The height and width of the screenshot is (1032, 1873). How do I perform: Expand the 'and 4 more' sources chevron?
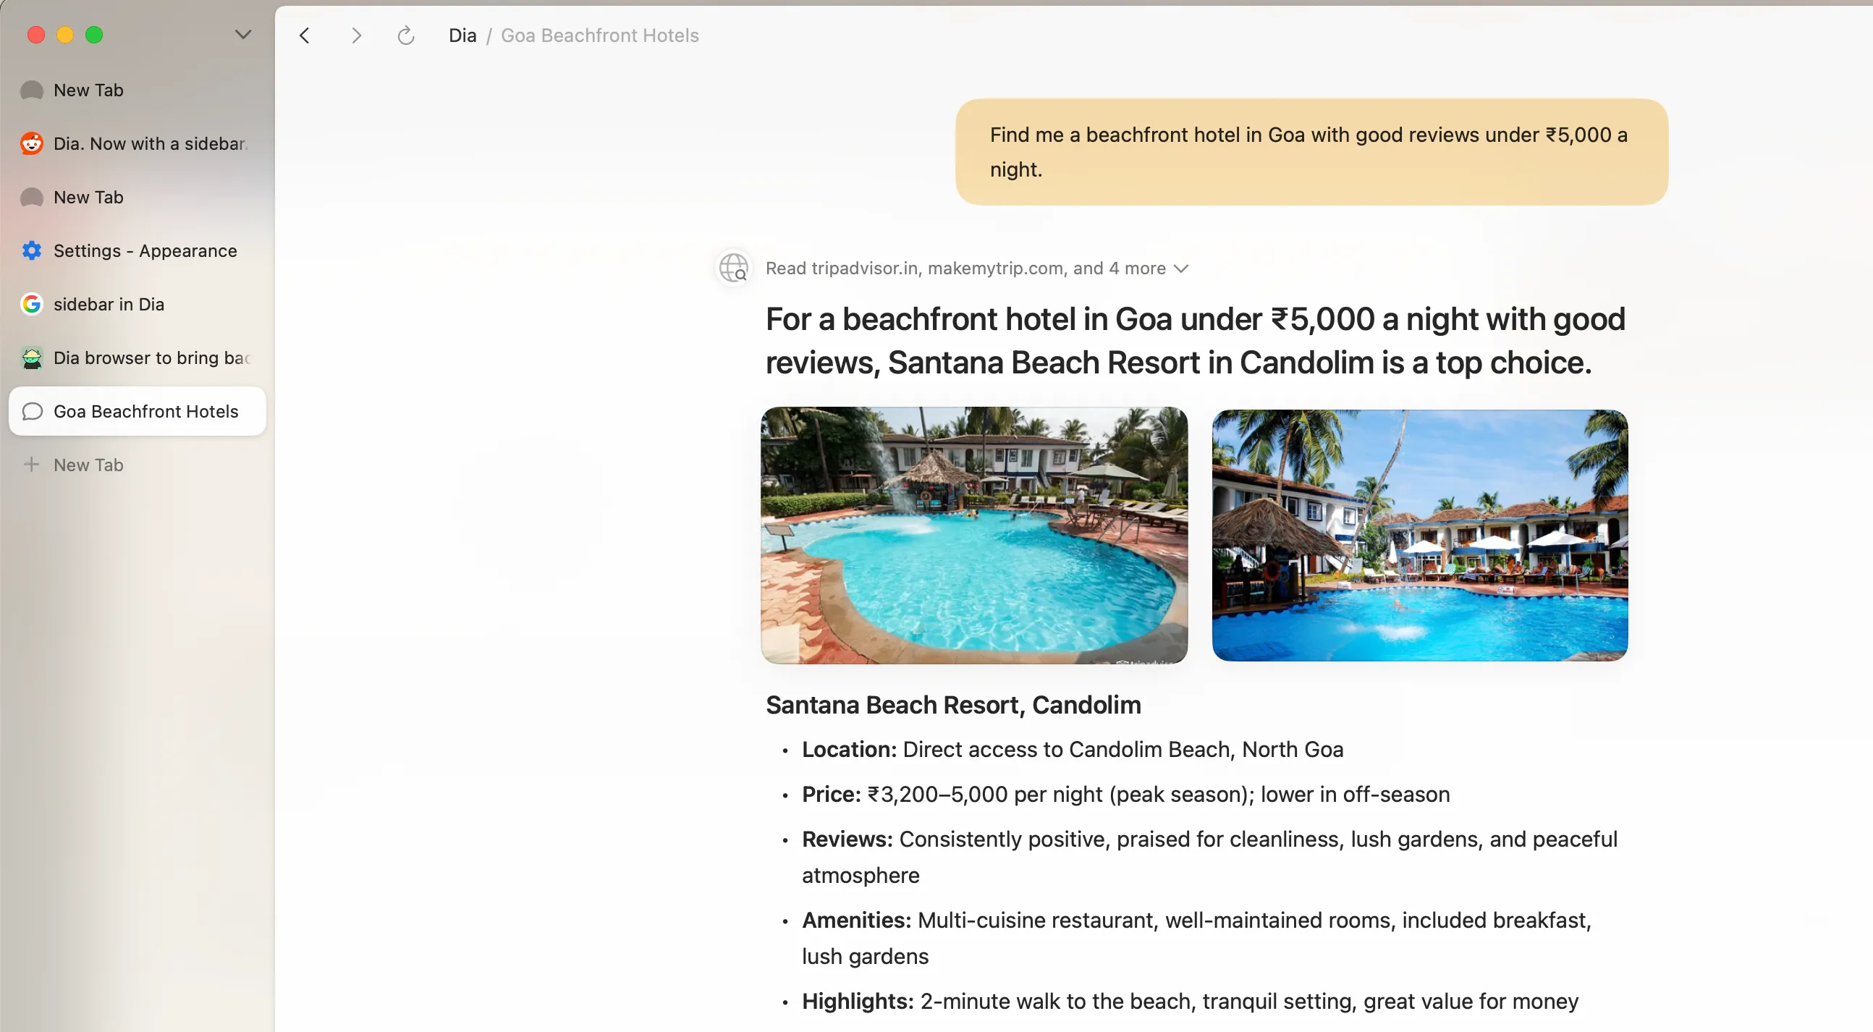1182,269
